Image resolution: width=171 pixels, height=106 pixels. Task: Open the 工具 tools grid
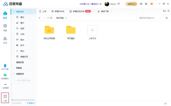coord(5,98)
